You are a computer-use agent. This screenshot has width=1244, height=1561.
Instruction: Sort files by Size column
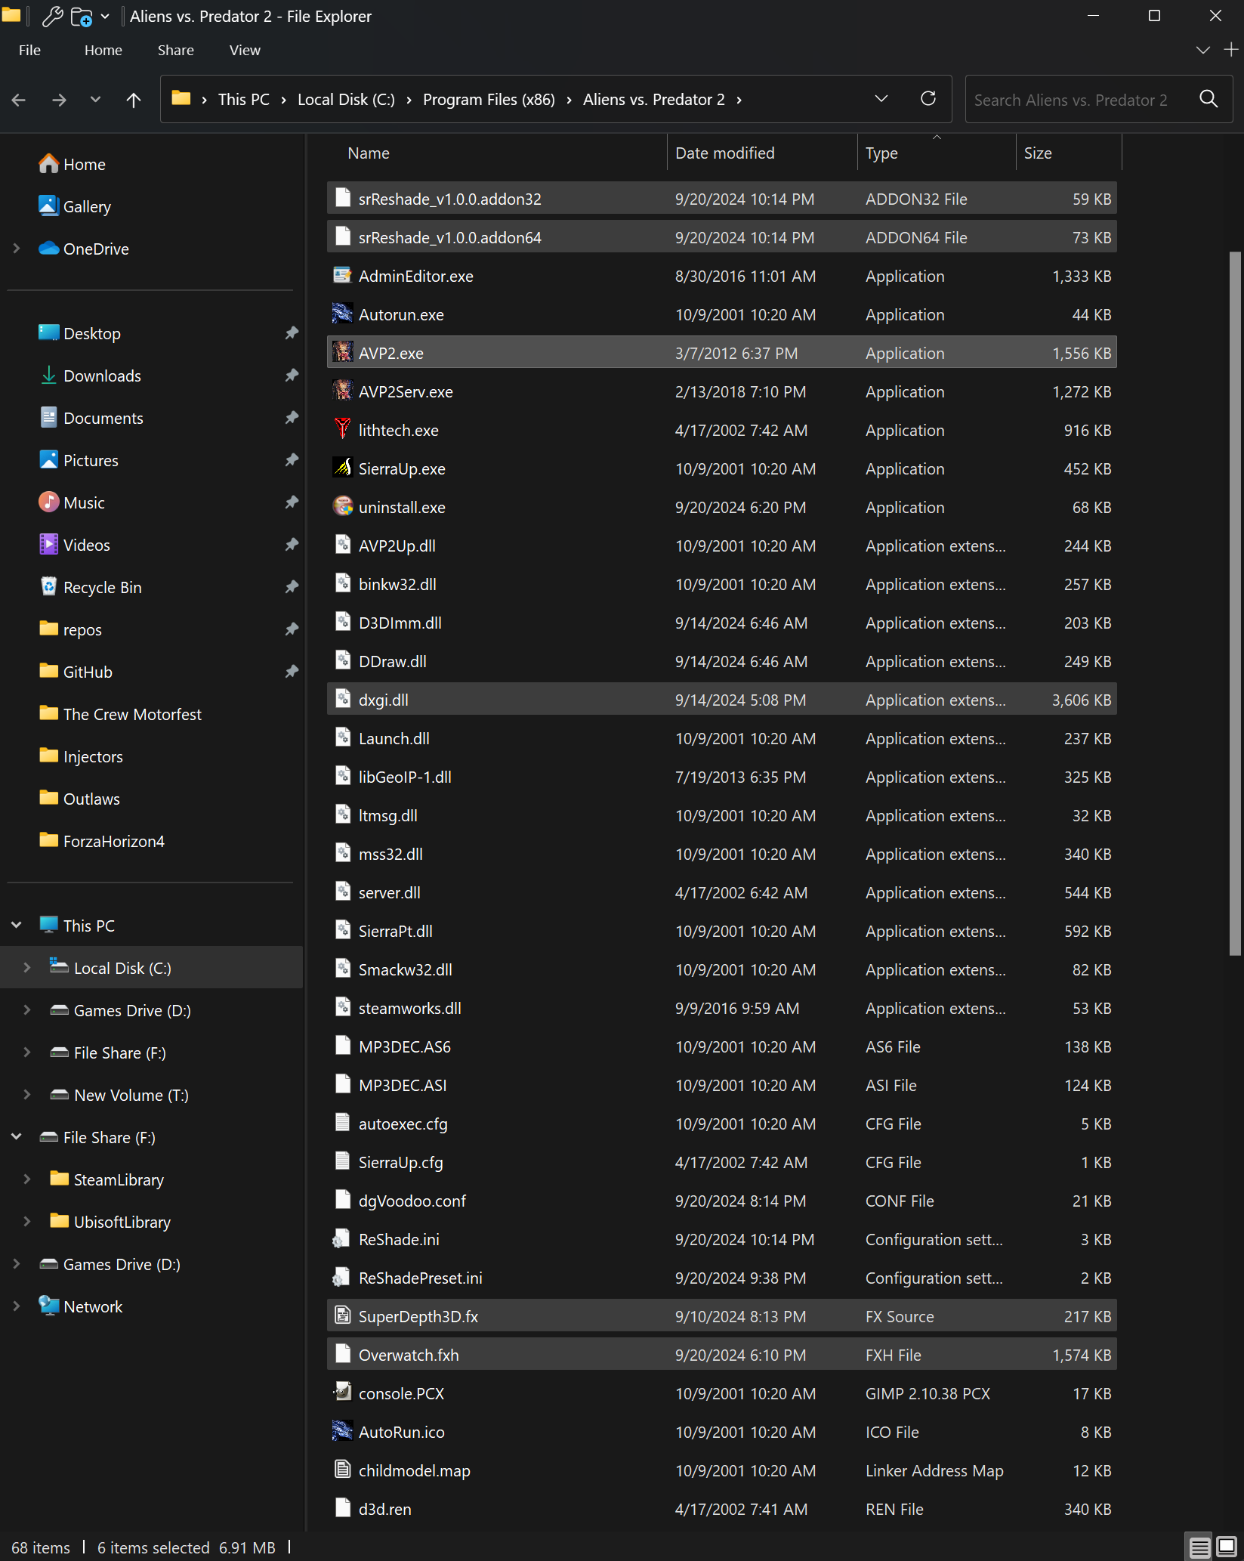[x=1069, y=153]
